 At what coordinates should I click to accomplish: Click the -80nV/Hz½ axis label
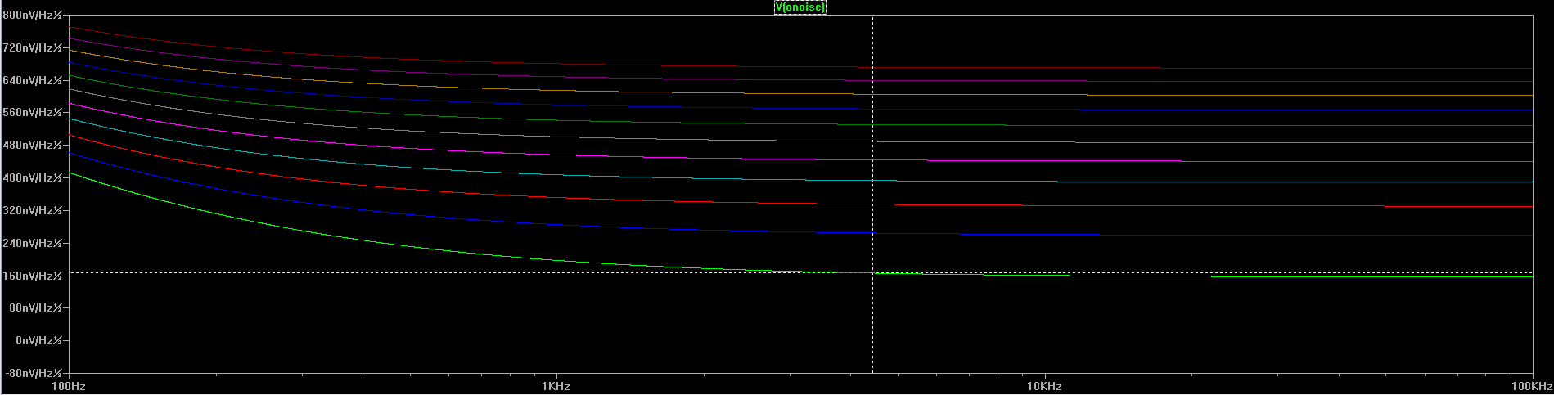33,374
